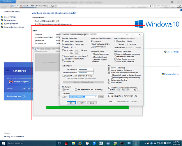182x146 pixels.
Task: Click OK in UltraVNC Property Page
Action: coord(71,103)
